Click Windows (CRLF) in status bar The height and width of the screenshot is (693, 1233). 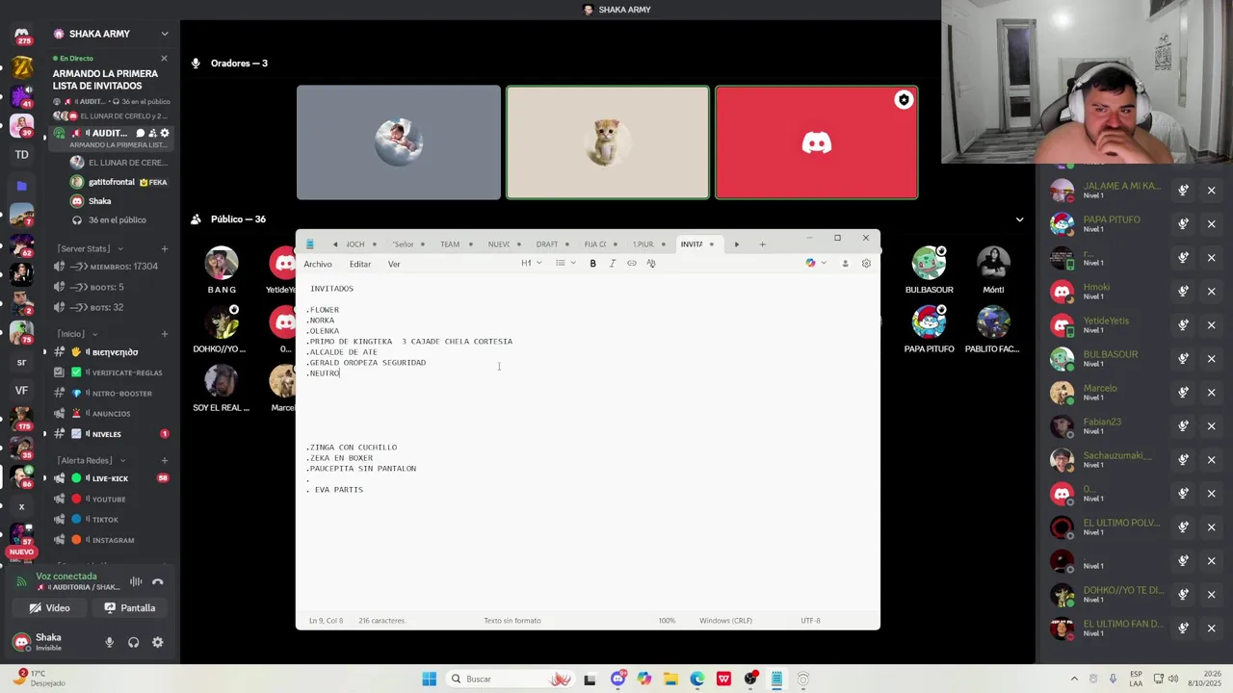[x=725, y=621]
